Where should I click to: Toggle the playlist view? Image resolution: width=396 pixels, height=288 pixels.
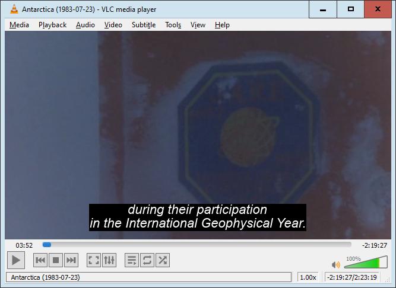point(132,260)
